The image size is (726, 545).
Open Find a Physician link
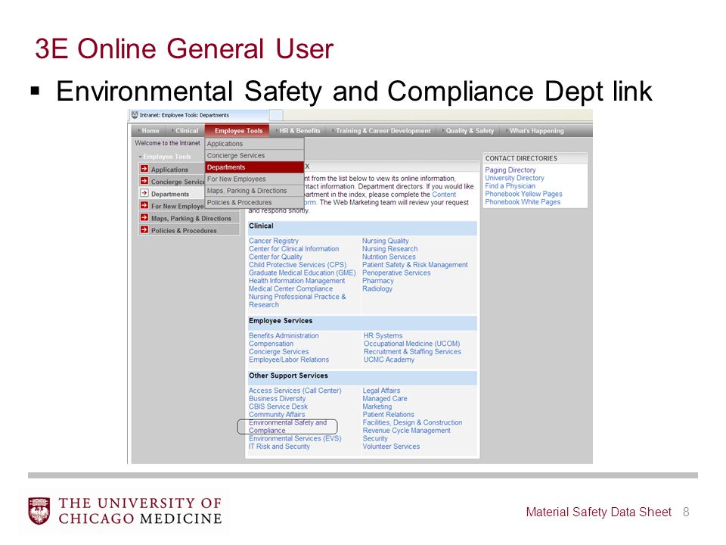click(510, 186)
